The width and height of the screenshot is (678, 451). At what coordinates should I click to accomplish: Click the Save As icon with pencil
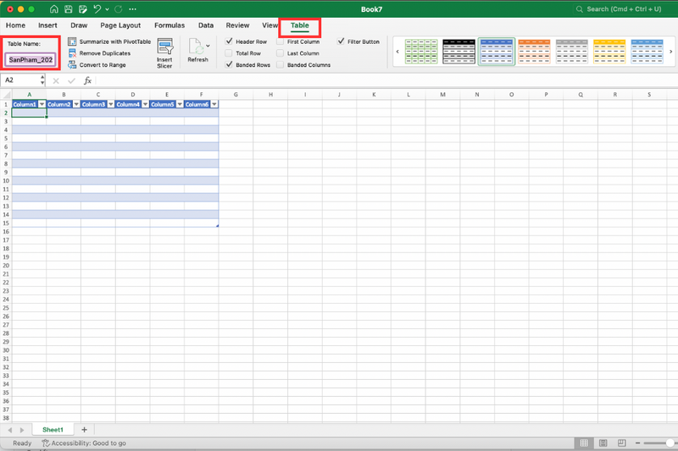click(82, 9)
